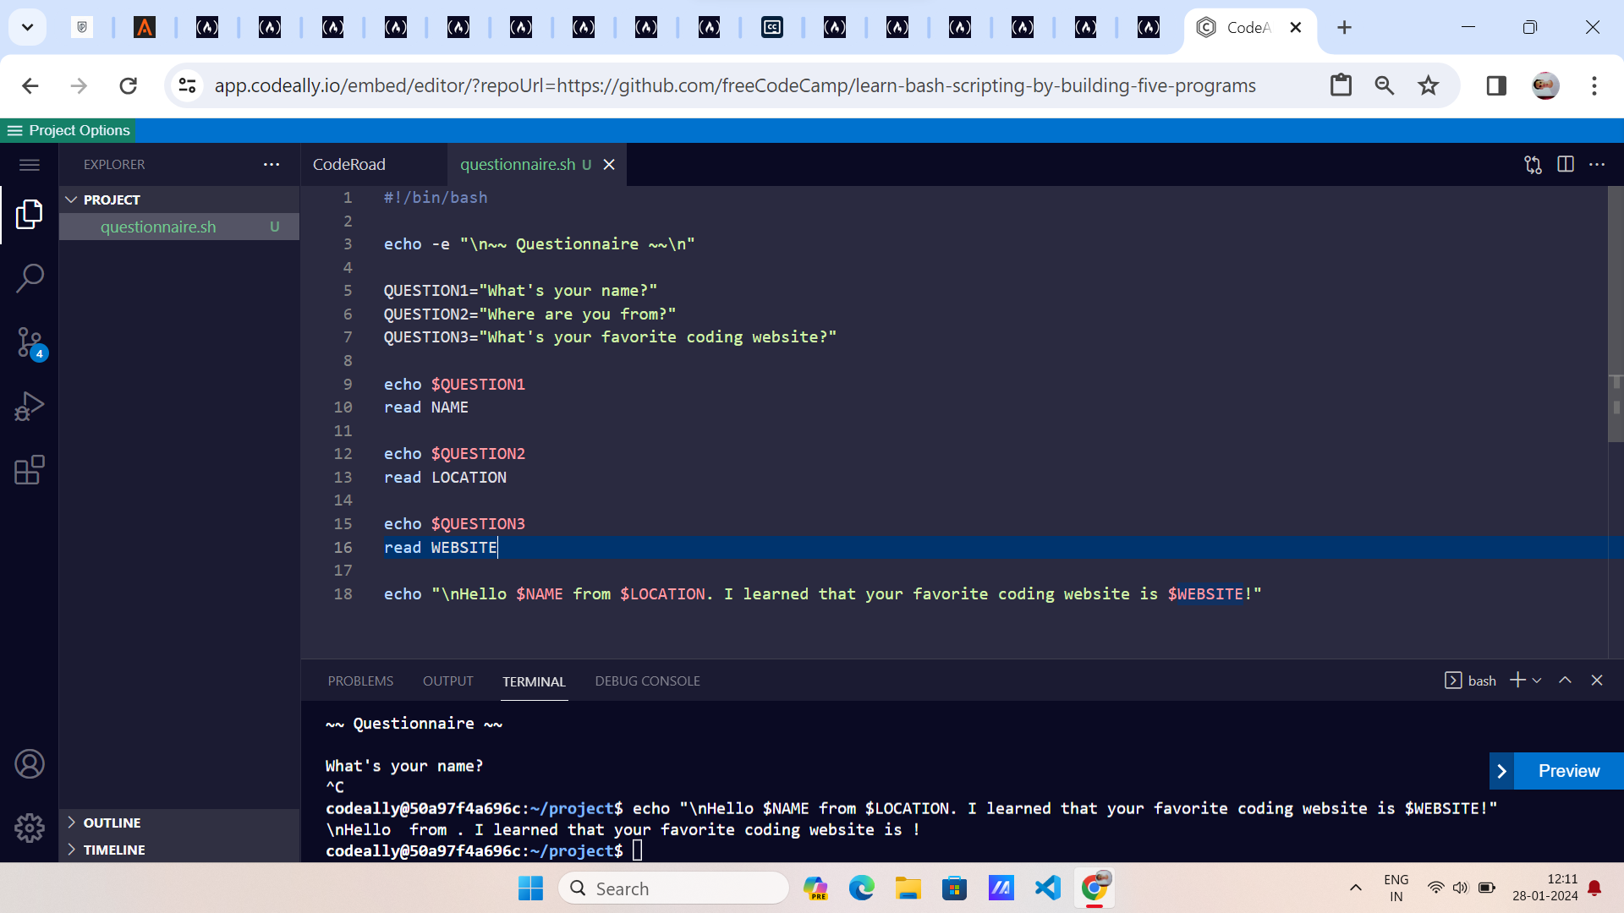Switch to the PROBLEMS panel tab
The height and width of the screenshot is (913, 1624).
click(360, 681)
